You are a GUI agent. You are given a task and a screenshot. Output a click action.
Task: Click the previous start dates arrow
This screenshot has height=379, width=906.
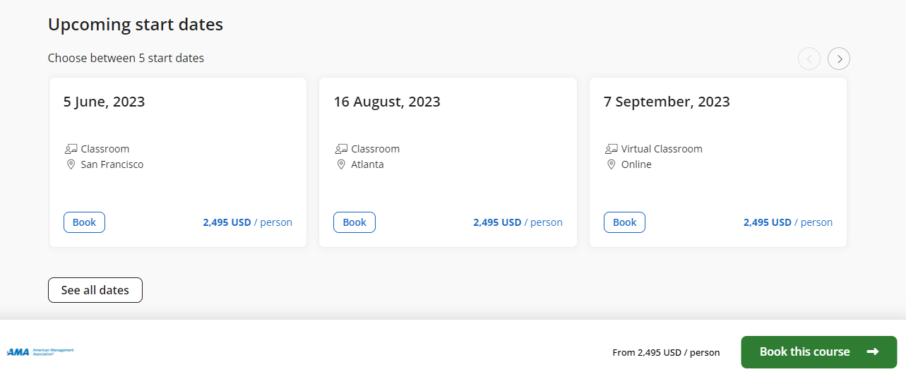[809, 59]
